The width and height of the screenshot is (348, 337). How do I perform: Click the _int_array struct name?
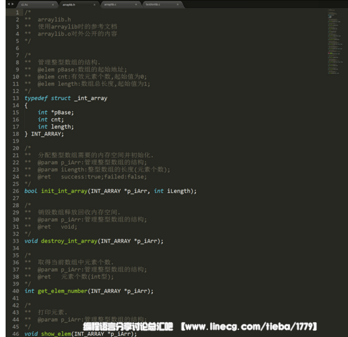coord(91,98)
